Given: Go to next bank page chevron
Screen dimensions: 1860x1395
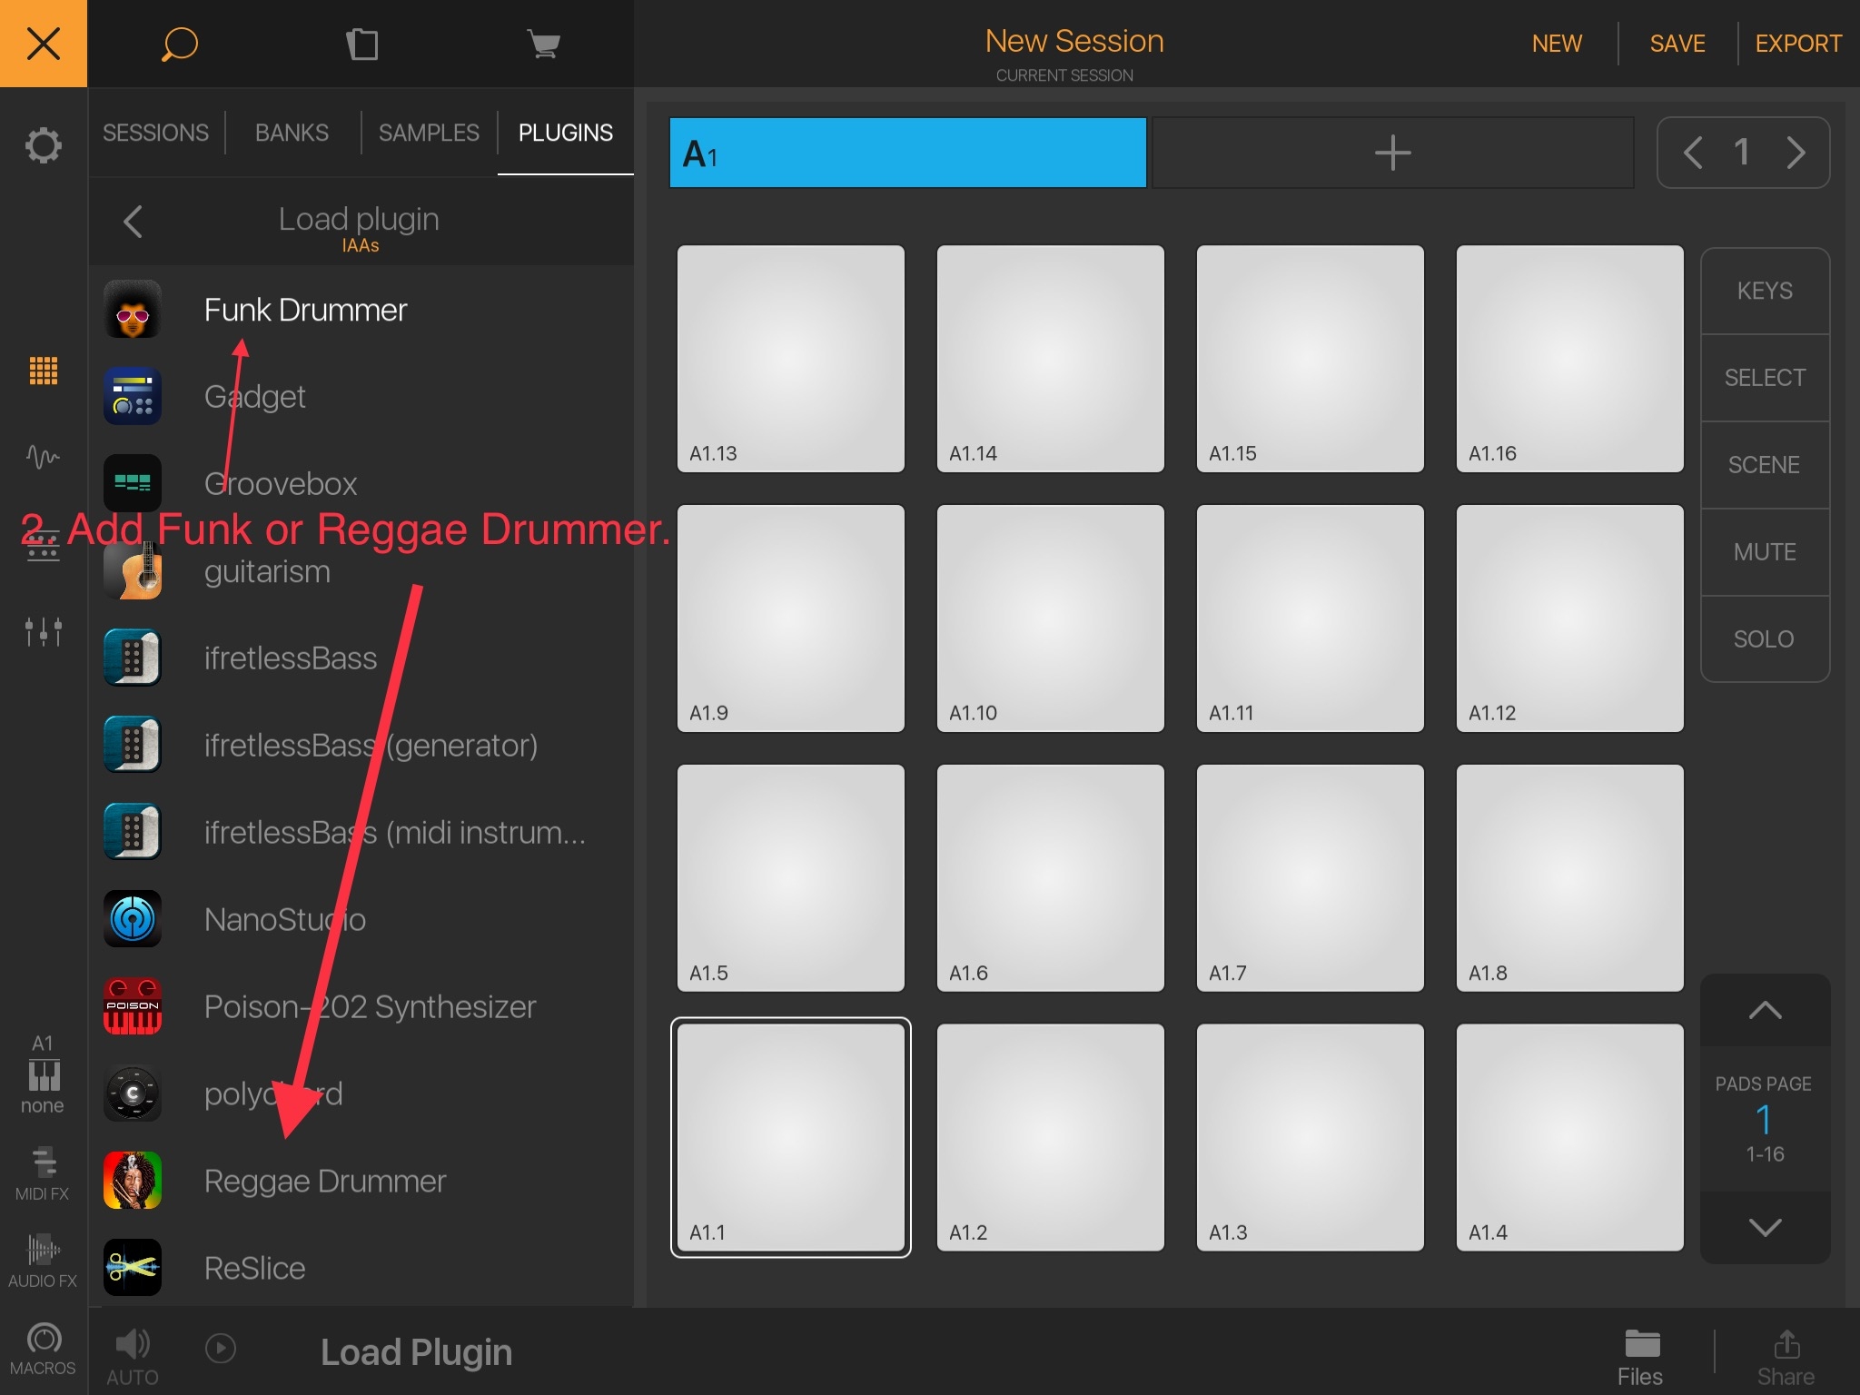Looking at the screenshot, I should [1796, 153].
